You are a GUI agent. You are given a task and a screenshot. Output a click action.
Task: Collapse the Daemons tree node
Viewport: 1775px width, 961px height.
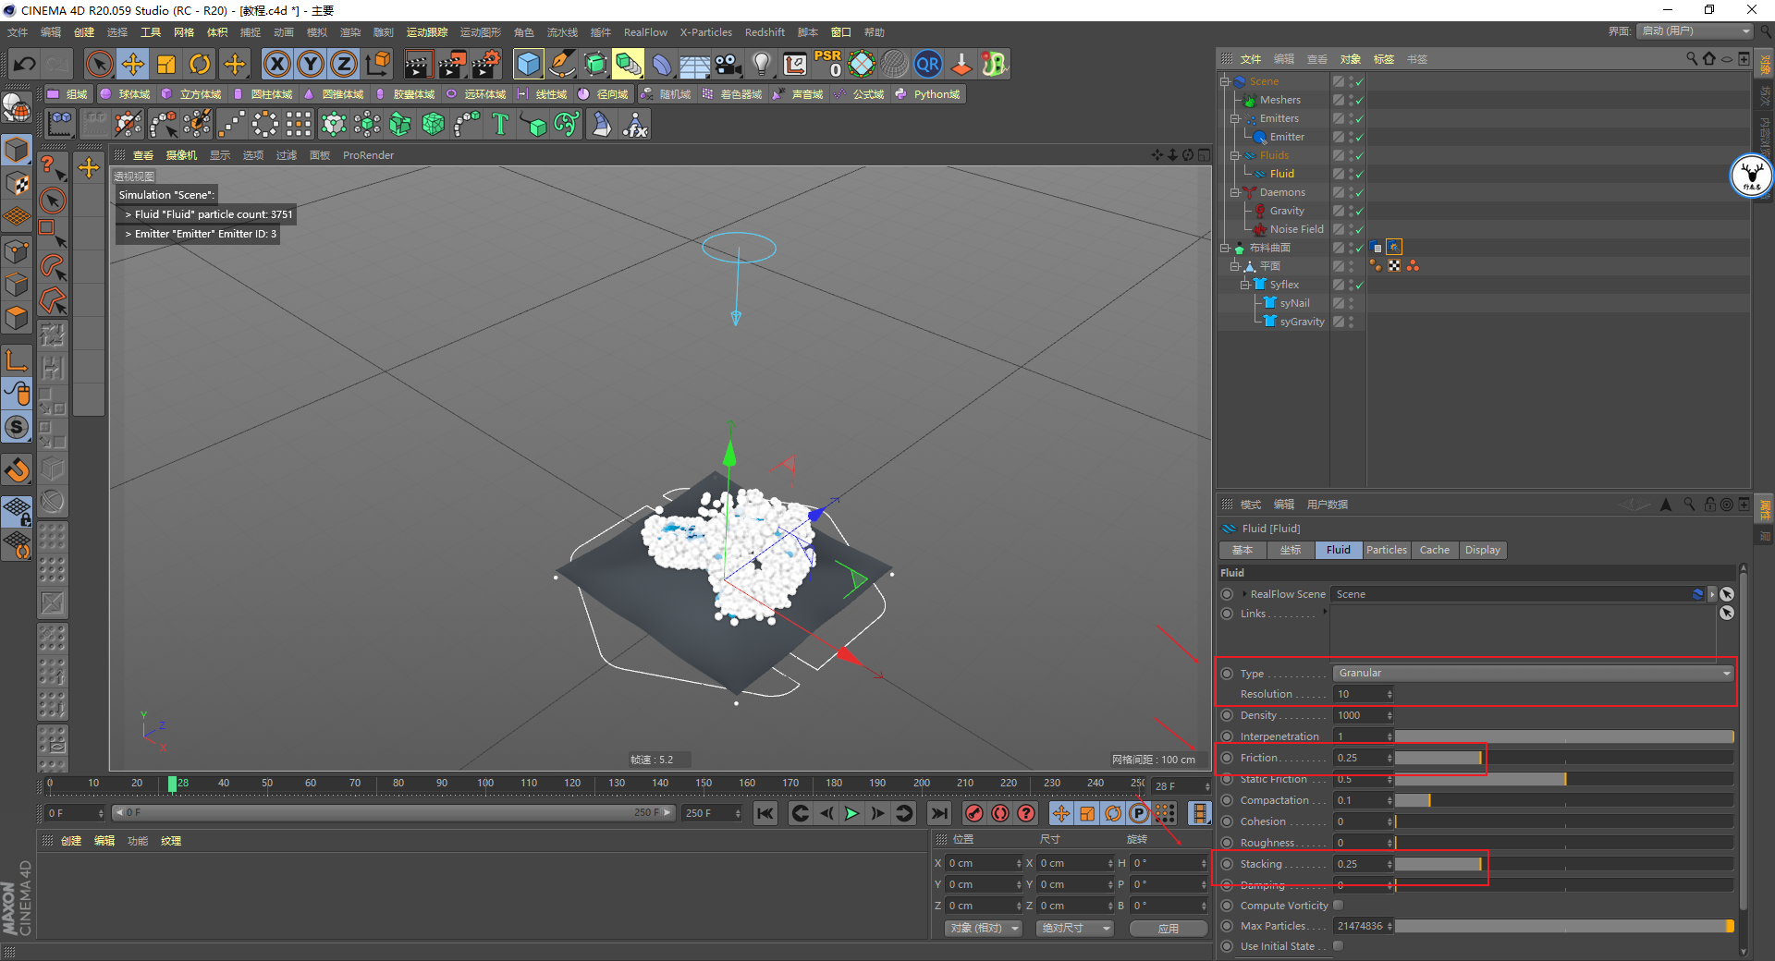(x=1235, y=192)
